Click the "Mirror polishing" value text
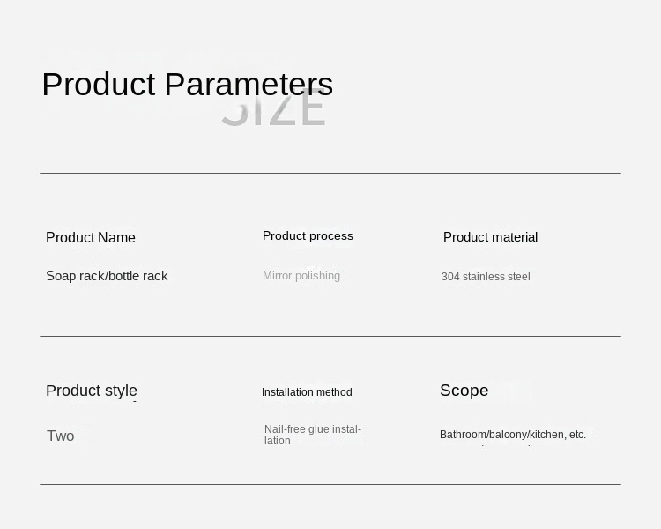This screenshot has height=529, width=661. point(301,276)
